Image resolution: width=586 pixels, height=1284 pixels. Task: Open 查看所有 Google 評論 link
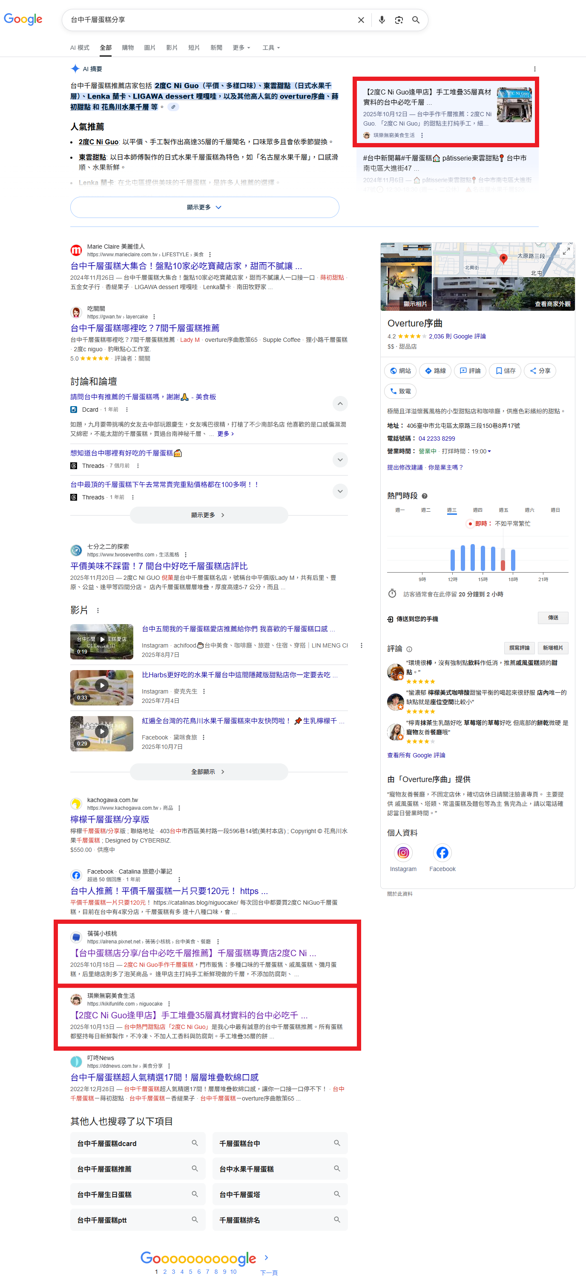pyautogui.click(x=416, y=755)
